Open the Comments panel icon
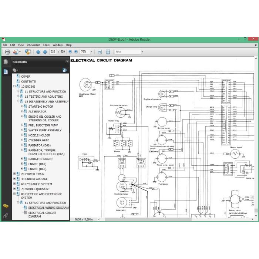This screenshot has height=259, width=259. 6,206
